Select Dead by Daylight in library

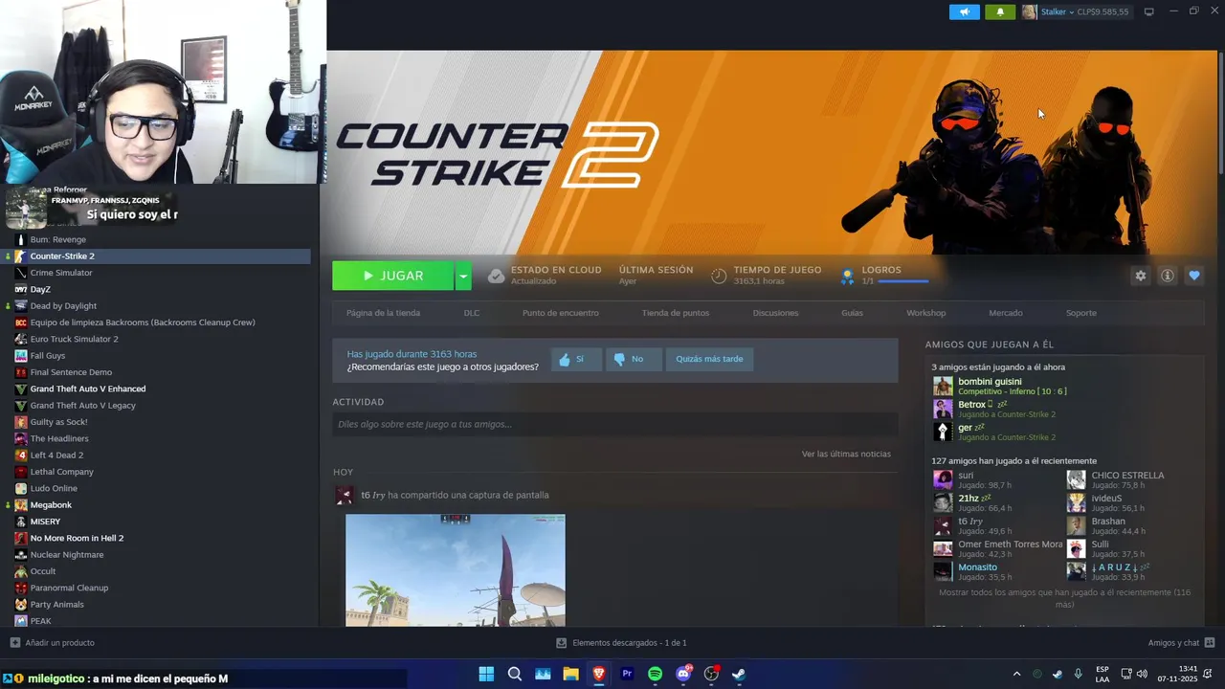point(63,306)
